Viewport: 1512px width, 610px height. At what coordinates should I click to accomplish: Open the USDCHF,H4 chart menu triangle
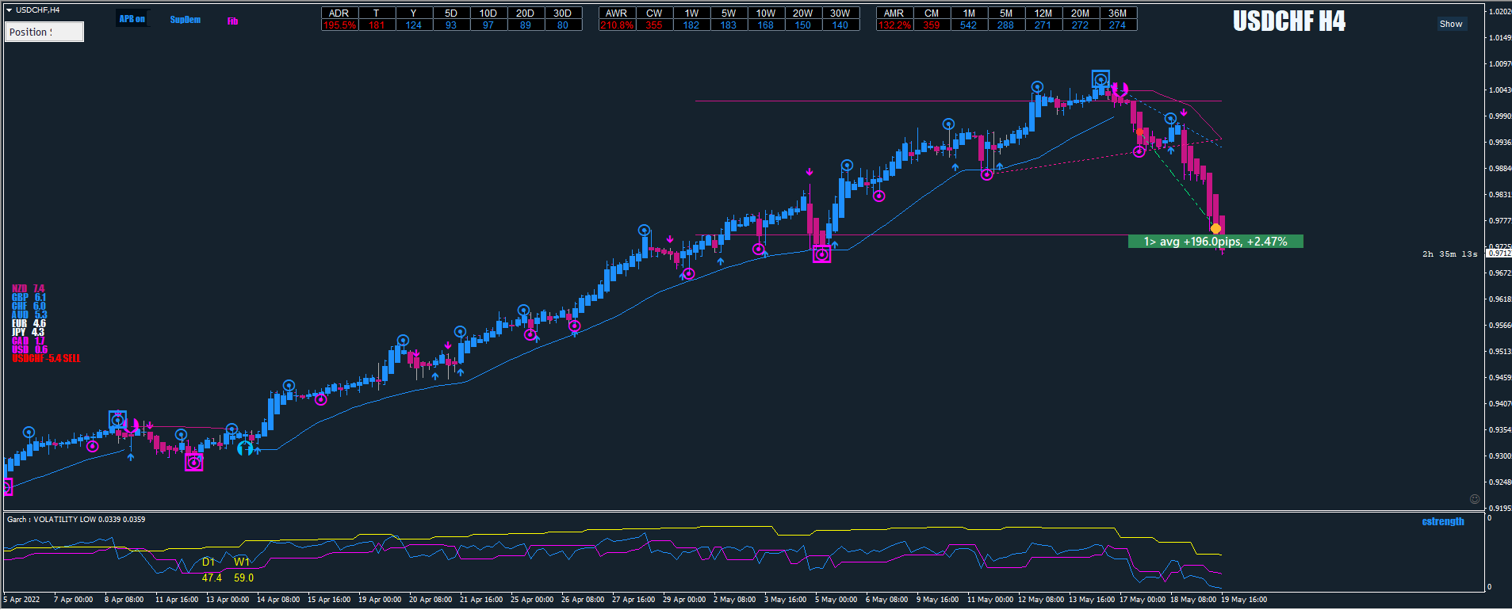point(10,10)
